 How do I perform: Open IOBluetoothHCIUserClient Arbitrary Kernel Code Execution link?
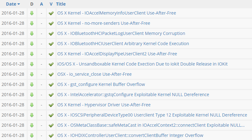pyautogui.click(x=123, y=44)
